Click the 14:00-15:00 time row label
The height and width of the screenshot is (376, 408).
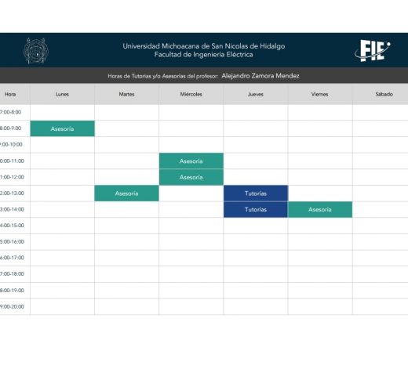(x=12, y=226)
